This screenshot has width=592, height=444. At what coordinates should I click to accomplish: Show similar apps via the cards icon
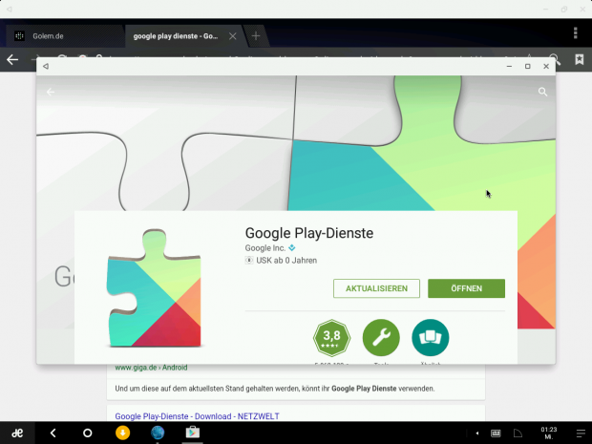(430, 337)
